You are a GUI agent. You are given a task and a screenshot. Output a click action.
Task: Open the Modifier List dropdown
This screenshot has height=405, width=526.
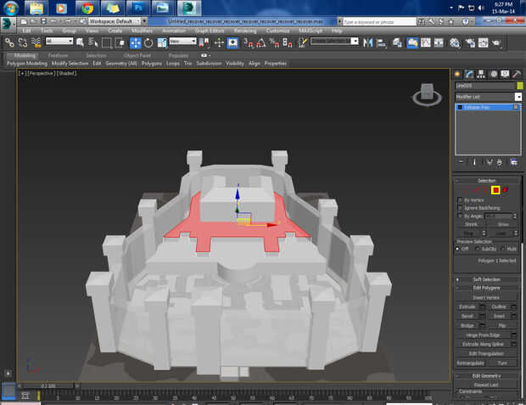pos(489,97)
